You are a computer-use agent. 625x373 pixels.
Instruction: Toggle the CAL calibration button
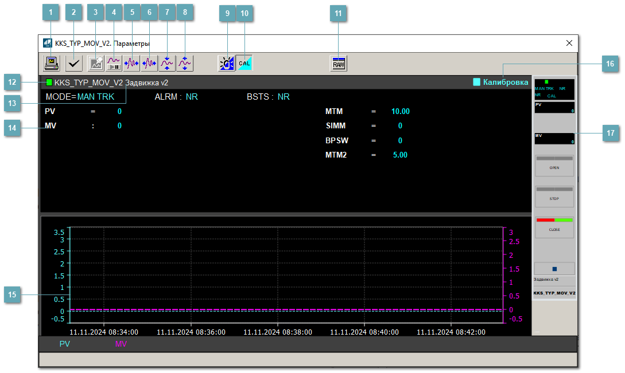pos(244,63)
